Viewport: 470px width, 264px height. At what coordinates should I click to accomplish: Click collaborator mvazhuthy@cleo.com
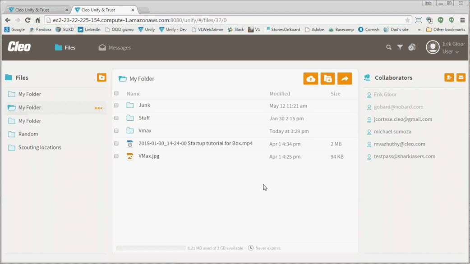(399, 144)
